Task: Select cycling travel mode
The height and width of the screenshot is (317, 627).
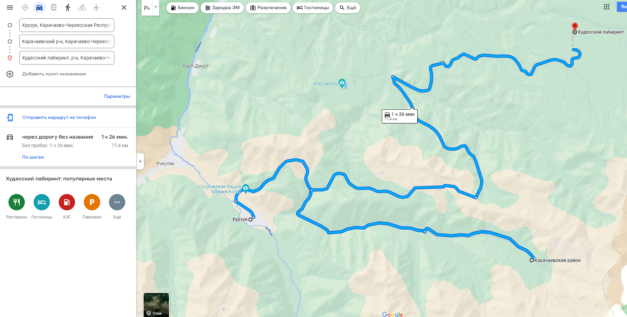Action: [x=82, y=7]
